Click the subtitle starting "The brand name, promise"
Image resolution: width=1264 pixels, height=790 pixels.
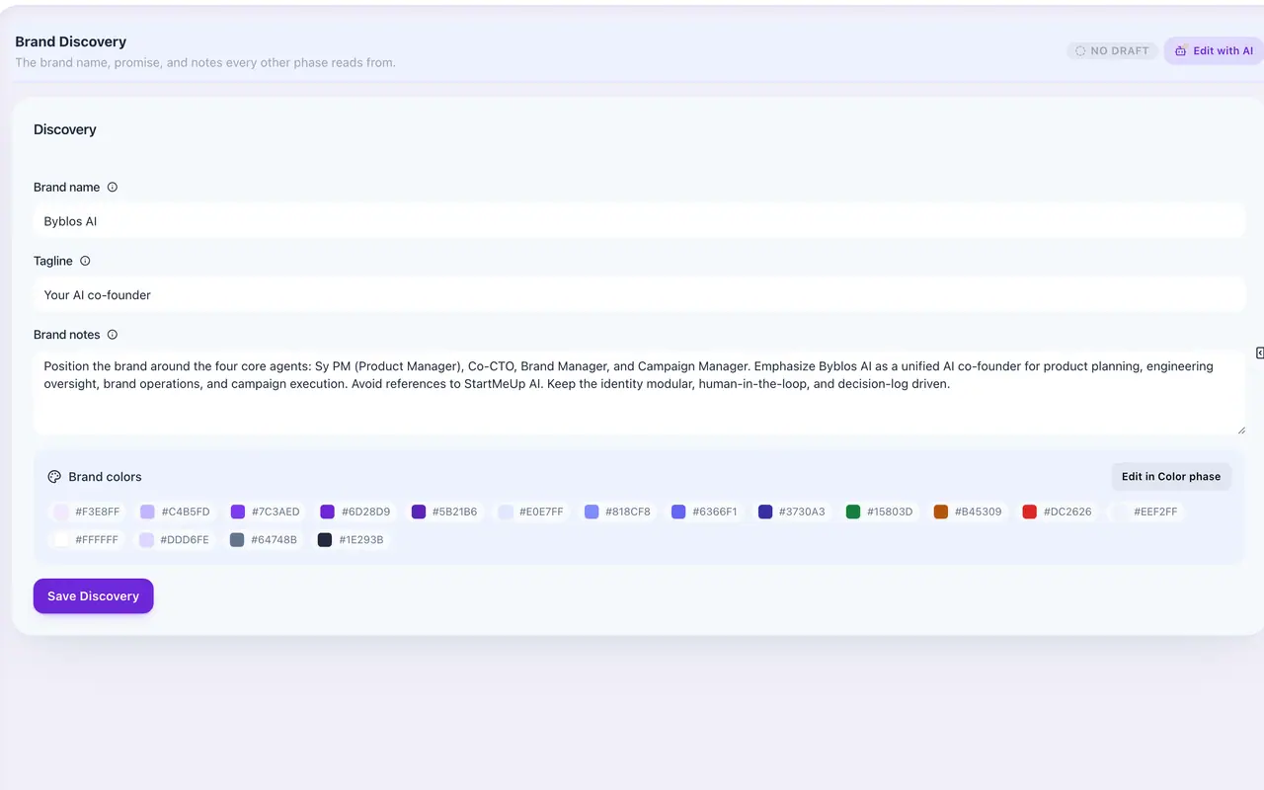pos(205,62)
